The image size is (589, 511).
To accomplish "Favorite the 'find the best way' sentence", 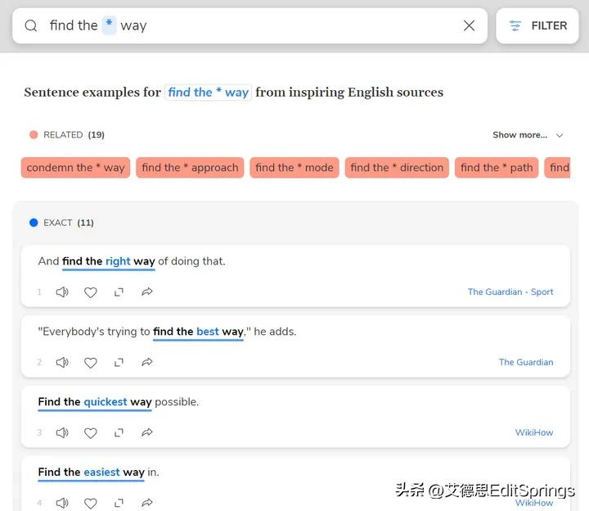I will (90, 363).
